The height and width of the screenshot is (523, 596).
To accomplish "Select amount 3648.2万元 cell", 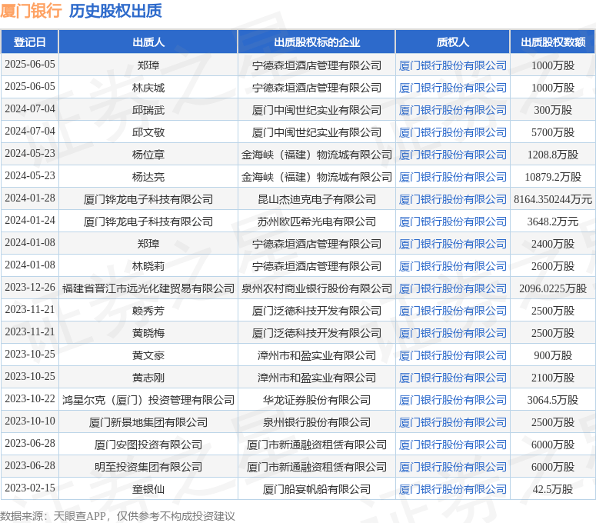I will 553,222.
